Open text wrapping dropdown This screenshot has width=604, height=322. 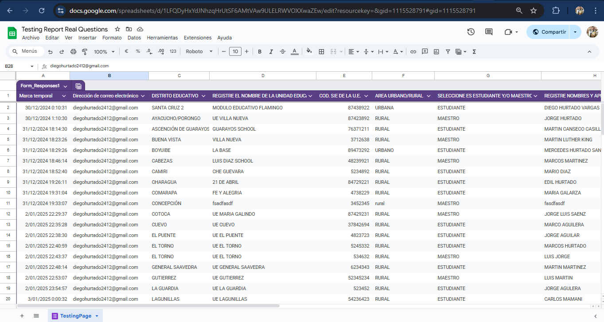point(383,52)
